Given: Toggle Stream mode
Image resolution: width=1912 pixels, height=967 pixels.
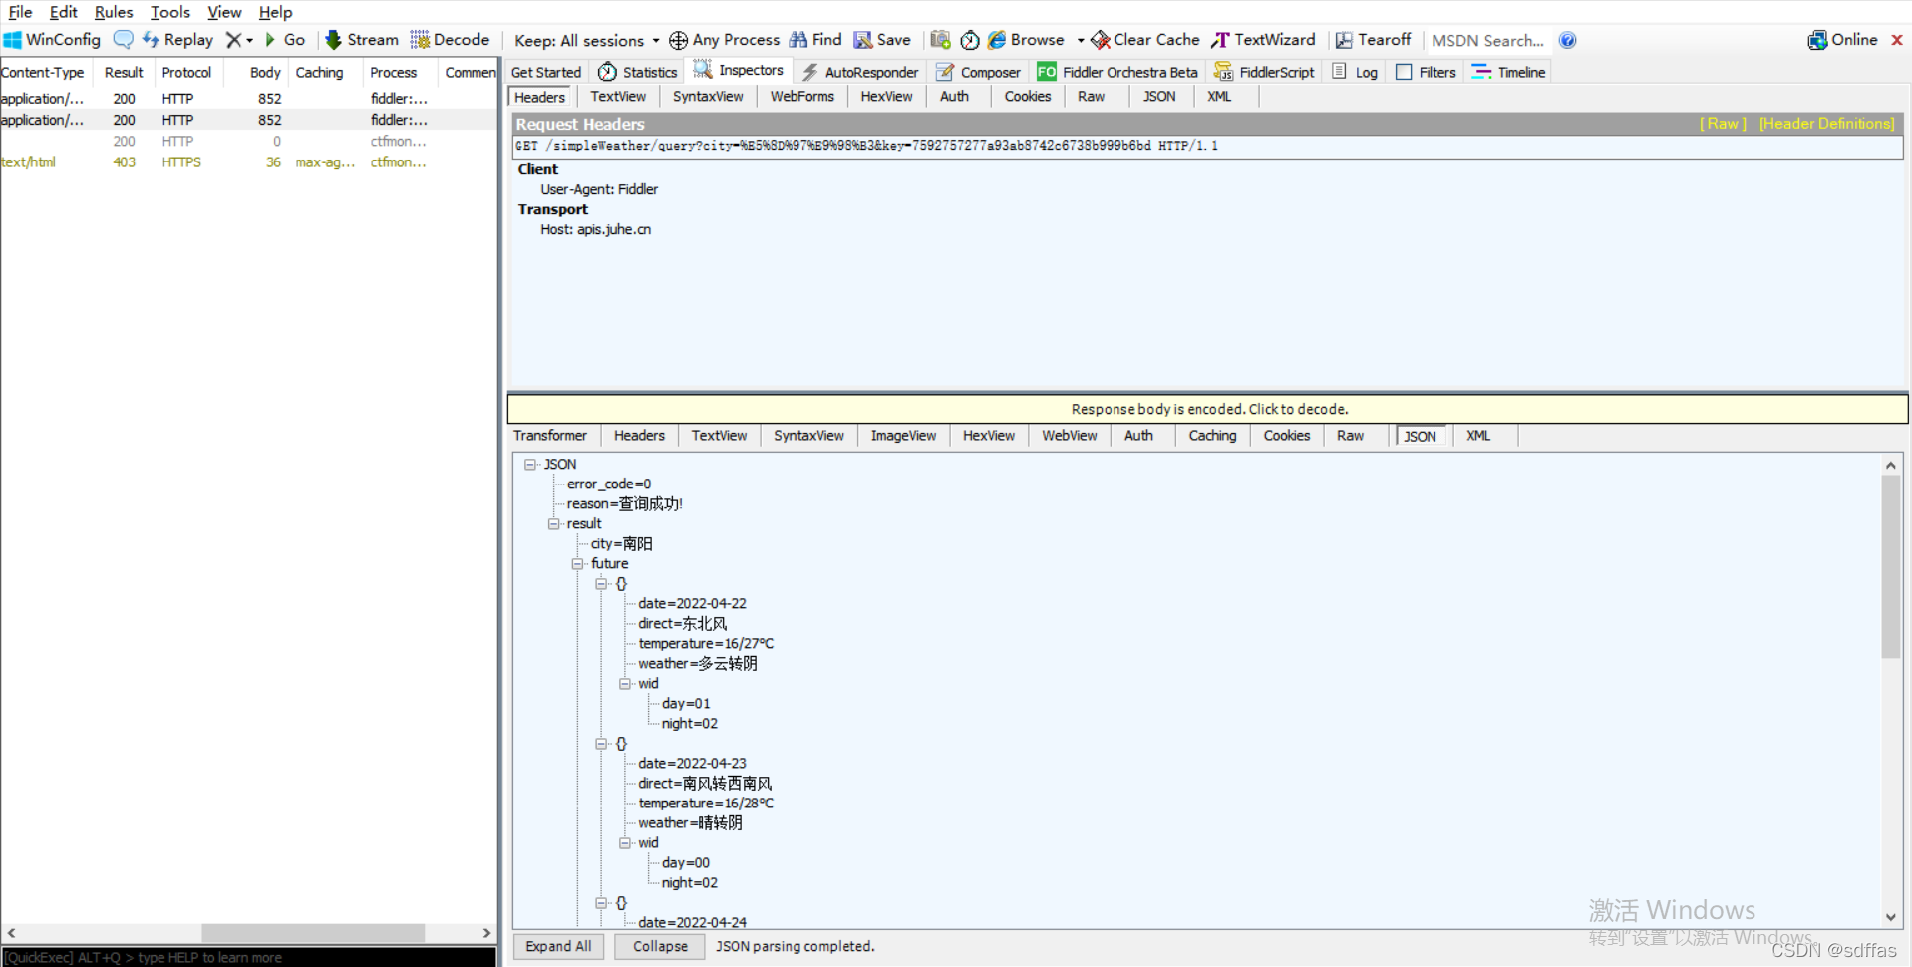Looking at the screenshot, I should tap(362, 40).
